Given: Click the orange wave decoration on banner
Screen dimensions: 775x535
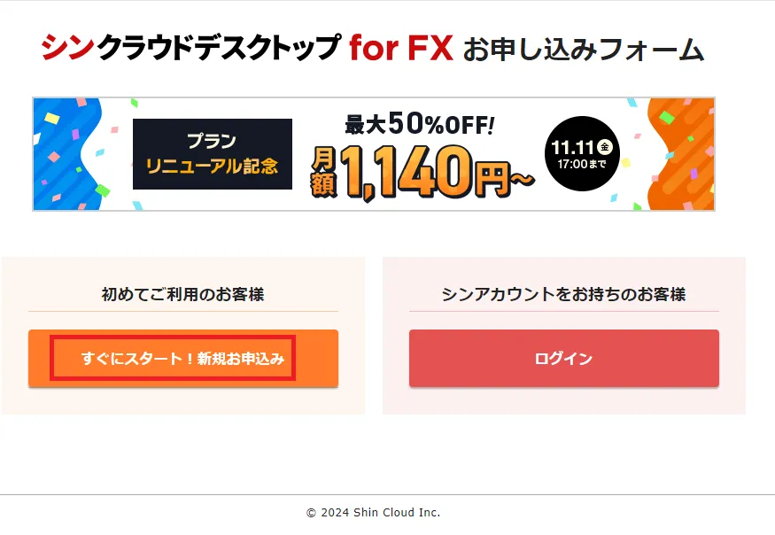Looking at the screenshot, I should (x=684, y=155).
